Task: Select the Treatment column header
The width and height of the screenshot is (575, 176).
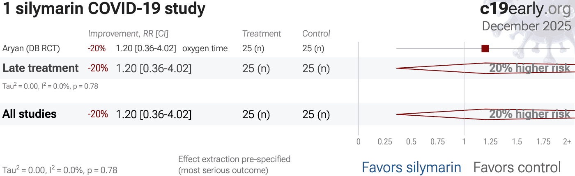Action: [262, 34]
